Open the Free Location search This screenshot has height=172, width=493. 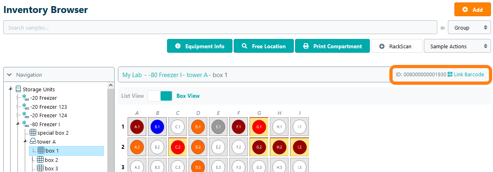(x=264, y=46)
